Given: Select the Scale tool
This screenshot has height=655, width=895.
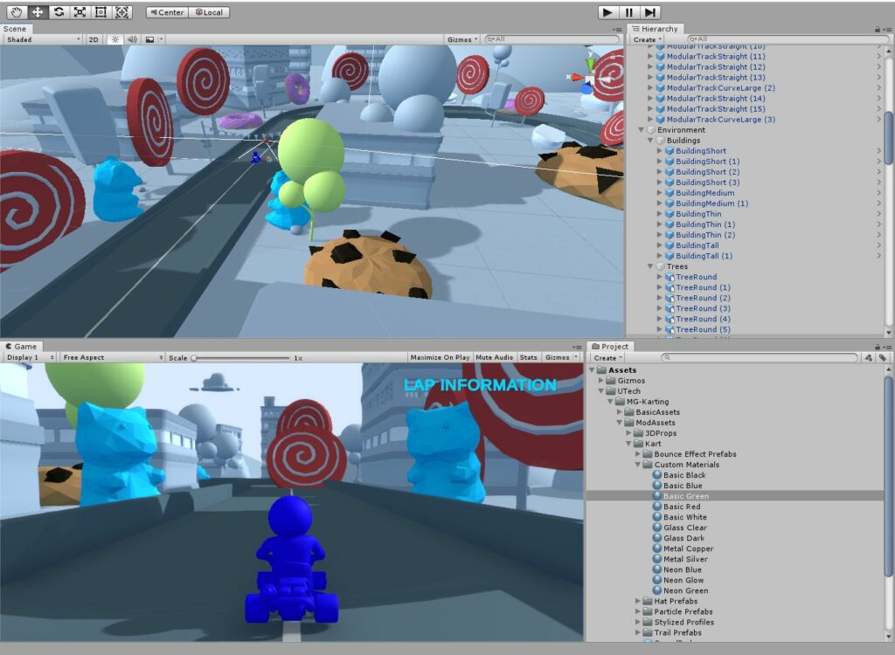Looking at the screenshot, I should pos(80,12).
